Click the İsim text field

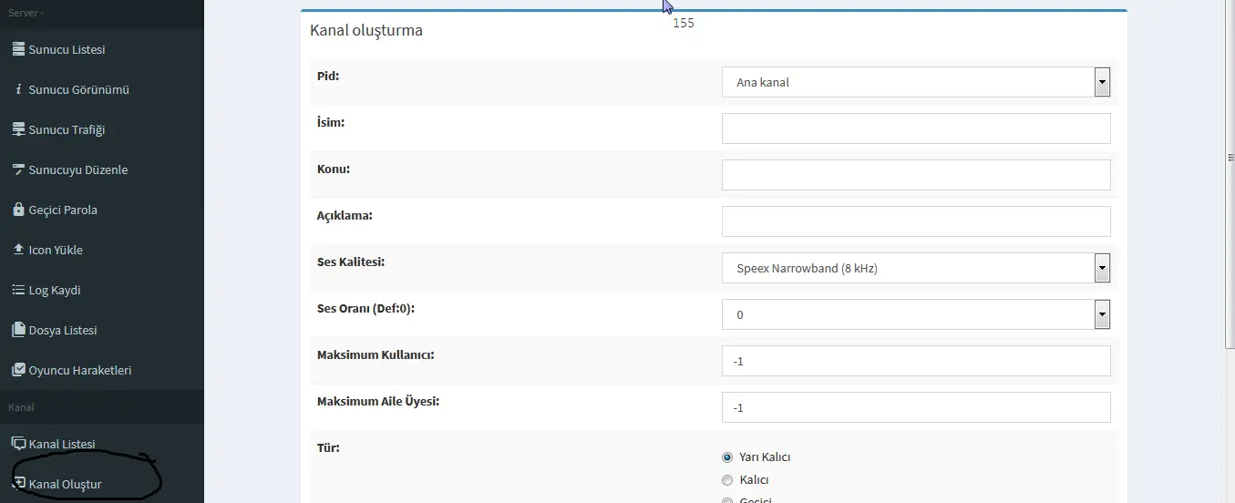[x=915, y=128]
